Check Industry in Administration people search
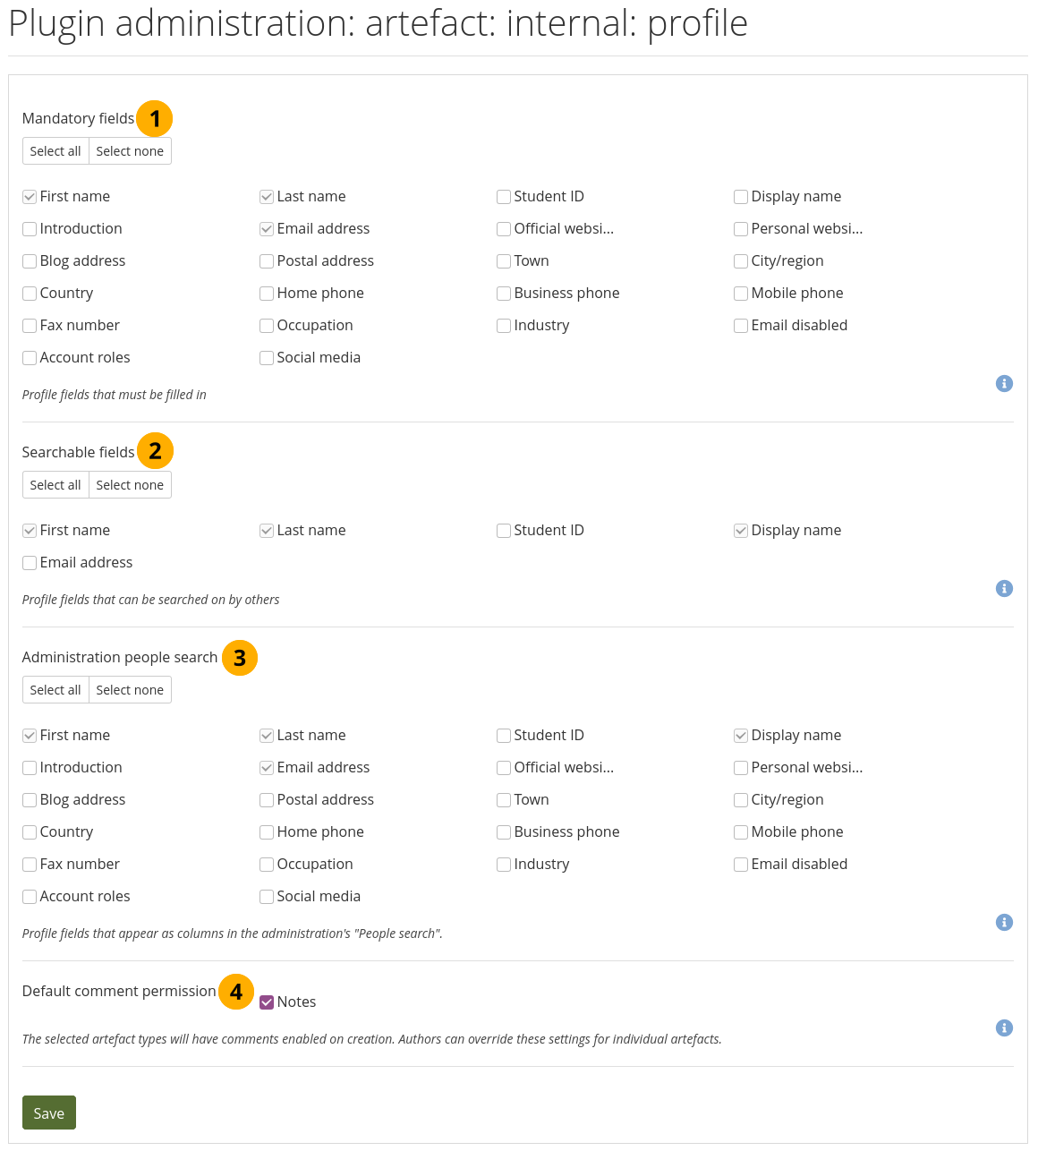 (x=504, y=865)
